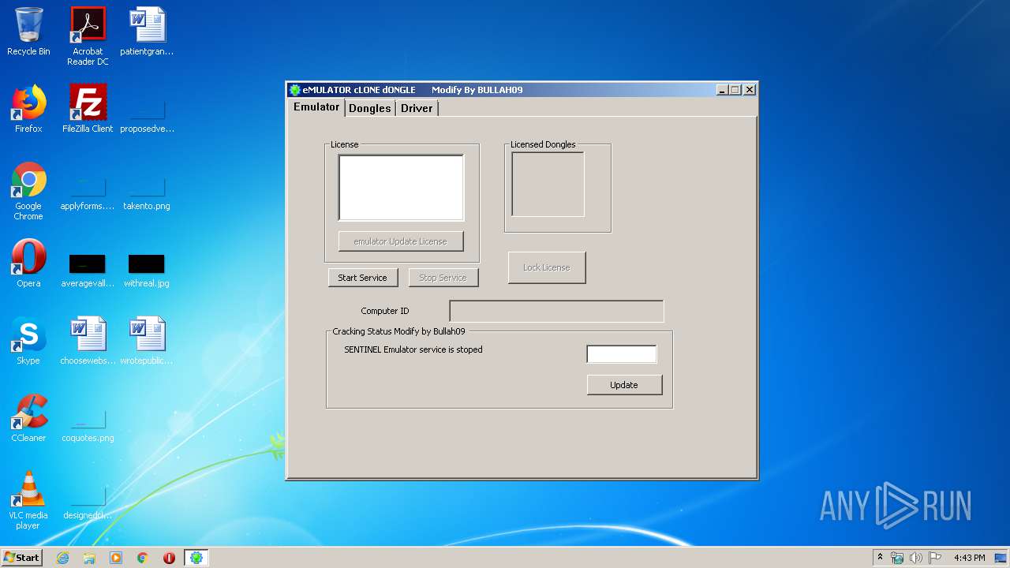Focus the text field above Update
1010x568 pixels.
click(622, 354)
